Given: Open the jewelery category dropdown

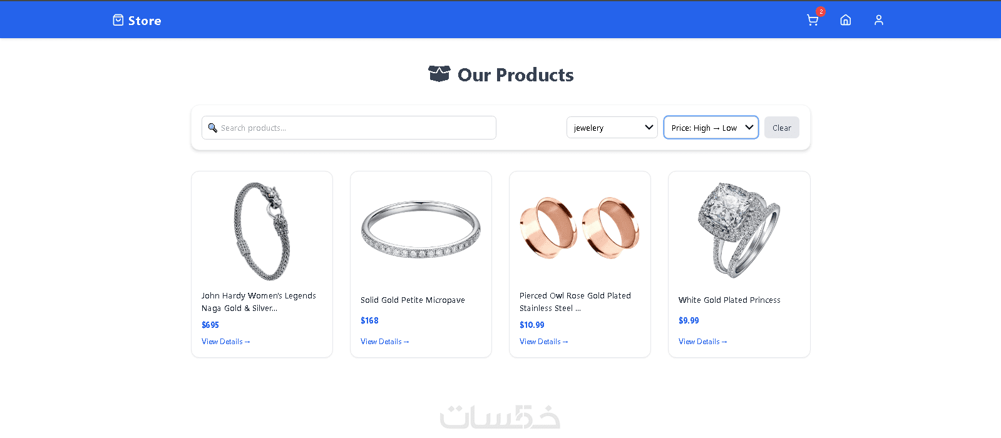Looking at the screenshot, I should pos(612,128).
